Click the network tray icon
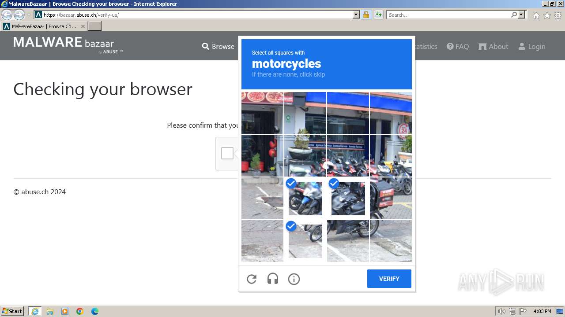565x317 pixels. [512, 311]
